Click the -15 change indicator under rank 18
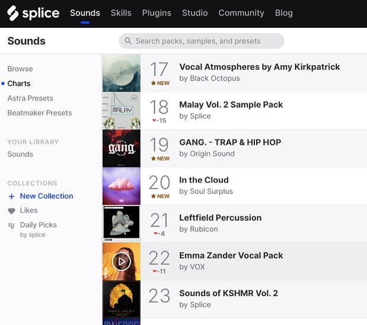 click(159, 121)
